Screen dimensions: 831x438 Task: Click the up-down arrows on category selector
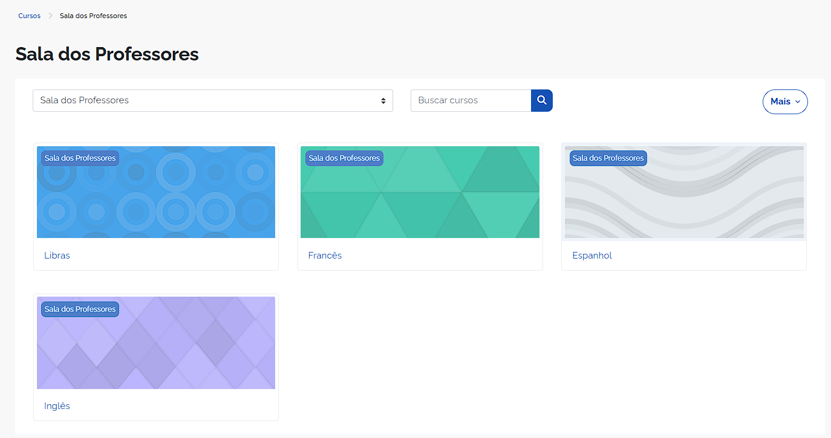click(383, 101)
